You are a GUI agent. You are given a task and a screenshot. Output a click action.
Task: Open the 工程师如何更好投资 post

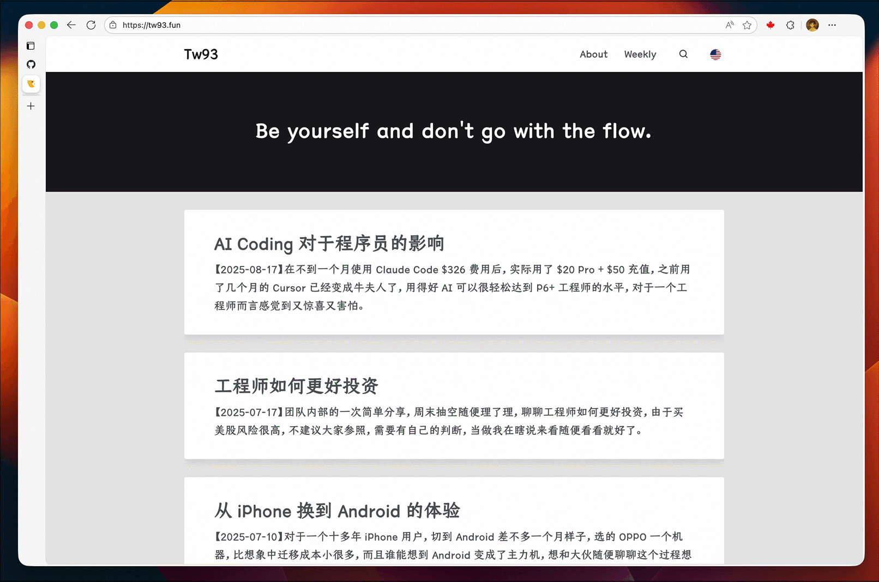click(x=296, y=386)
